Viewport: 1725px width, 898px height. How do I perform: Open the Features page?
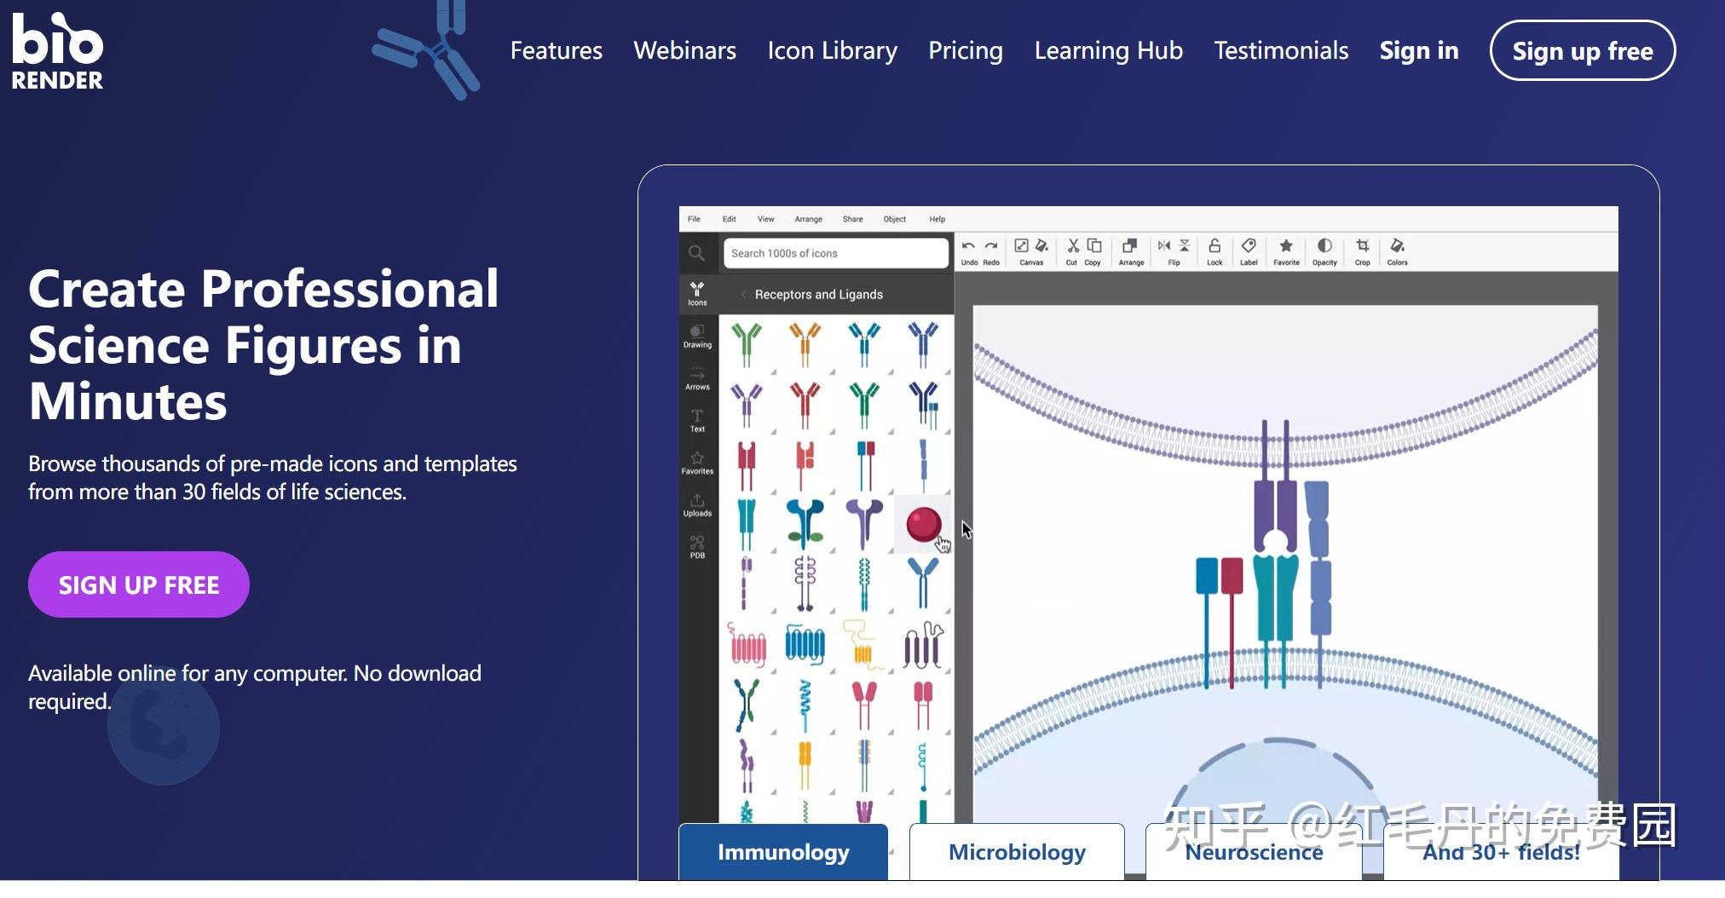[557, 50]
